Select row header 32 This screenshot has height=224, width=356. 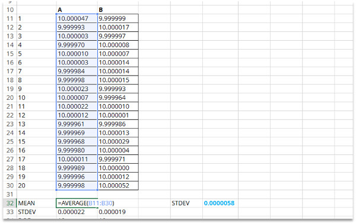pos(9,203)
